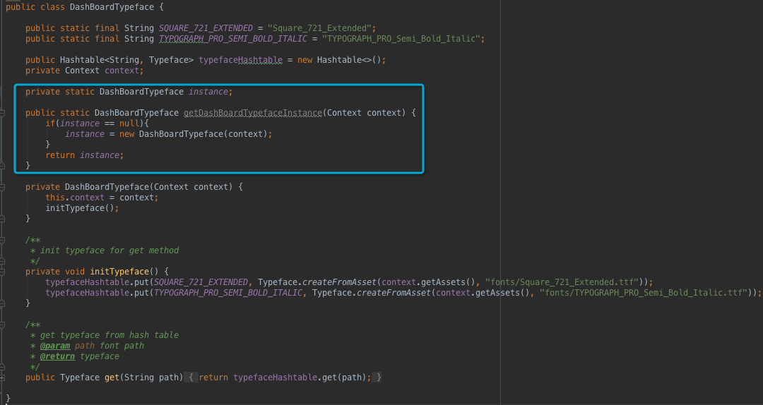Click the @return tag in the Javadoc
Viewport: 763px width, 405px height.
[x=57, y=356]
